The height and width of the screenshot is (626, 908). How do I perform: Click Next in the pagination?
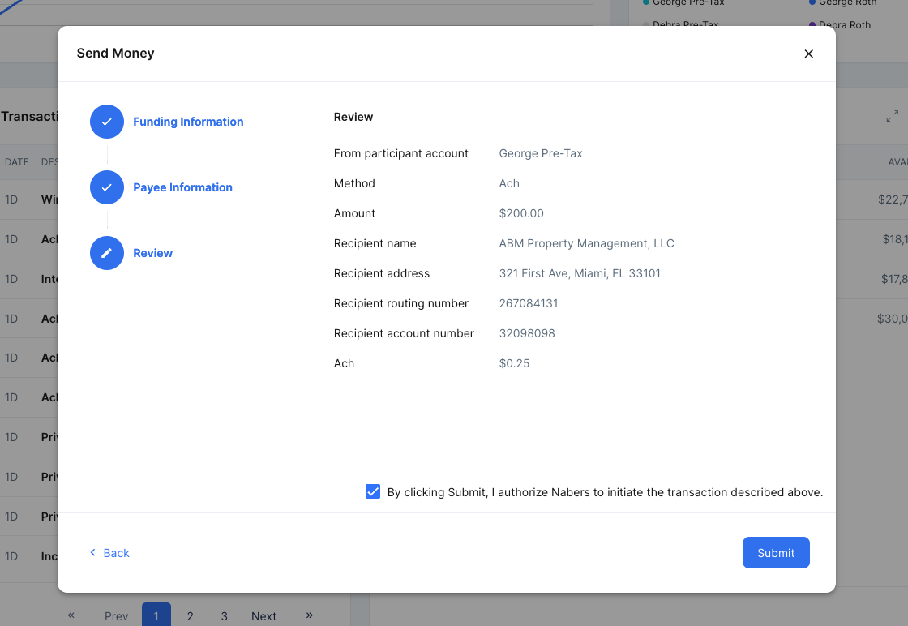point(263,615)
